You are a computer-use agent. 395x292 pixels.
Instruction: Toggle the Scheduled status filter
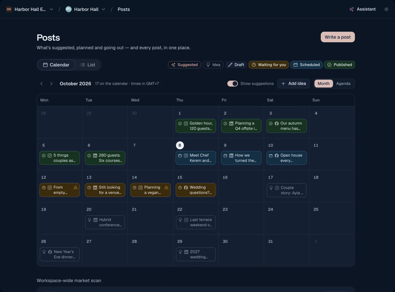pos(306,65)
